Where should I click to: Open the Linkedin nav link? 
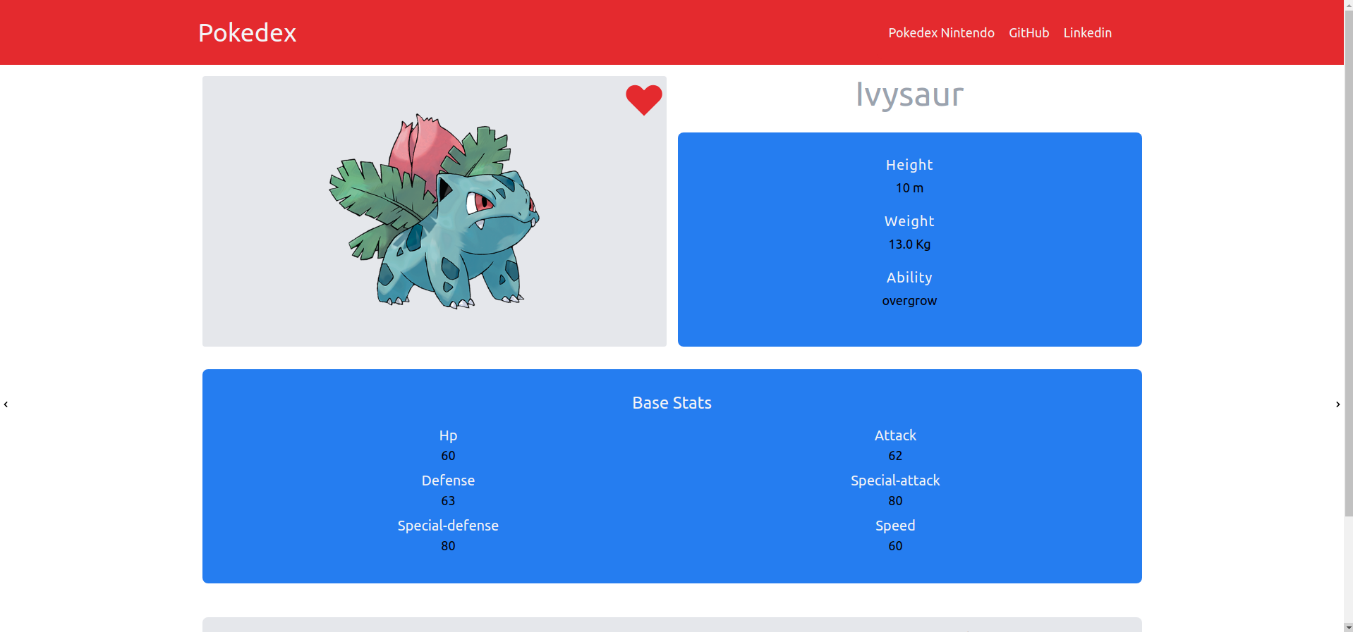1087,32
